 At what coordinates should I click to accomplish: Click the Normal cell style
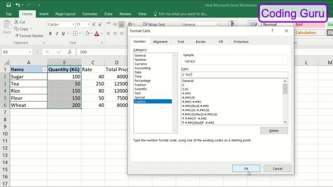(x=277, y=24)
